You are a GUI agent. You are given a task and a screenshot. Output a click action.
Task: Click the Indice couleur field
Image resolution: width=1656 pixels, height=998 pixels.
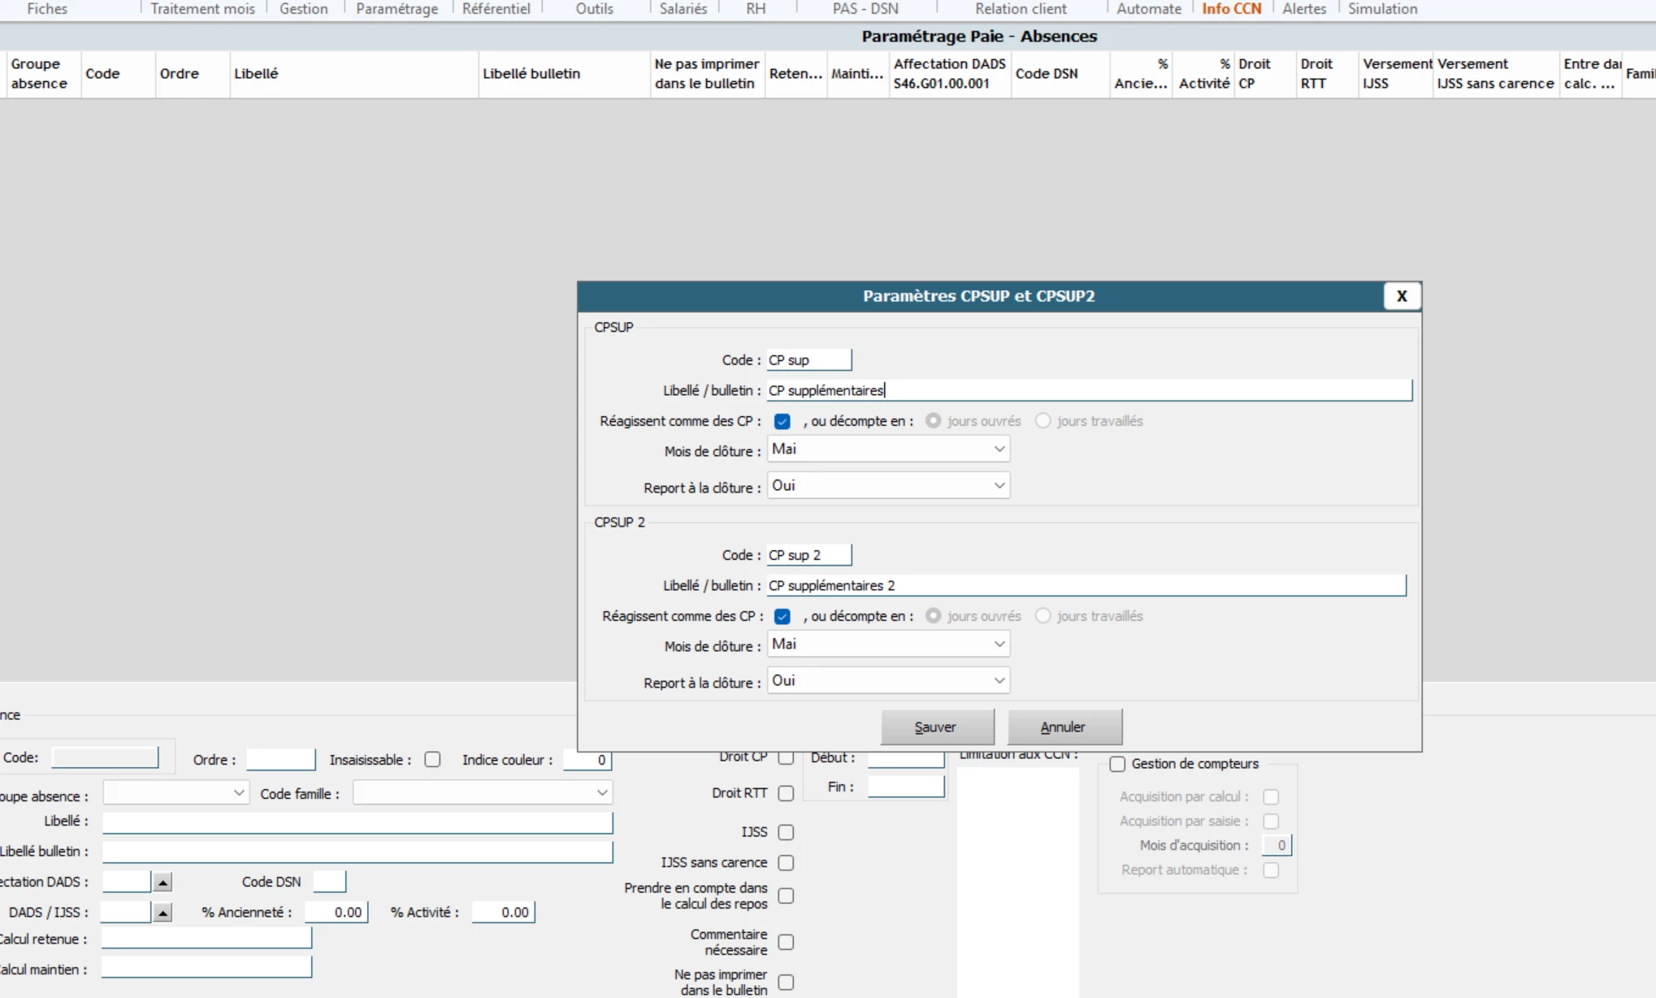pyautogui.click(x=587, y=760)
